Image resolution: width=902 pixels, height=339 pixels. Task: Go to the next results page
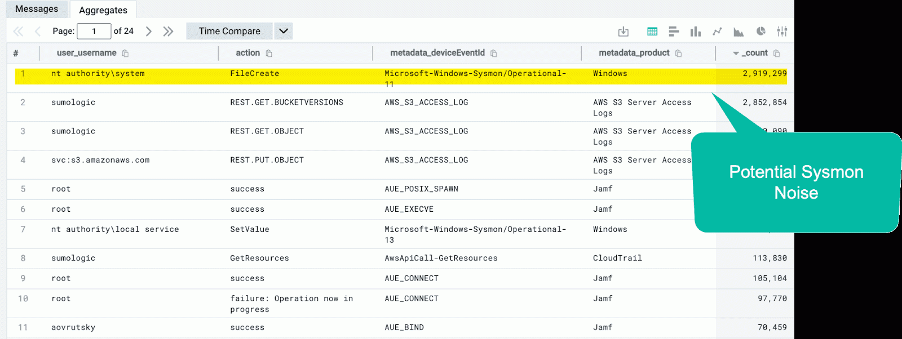pos(149,32)
